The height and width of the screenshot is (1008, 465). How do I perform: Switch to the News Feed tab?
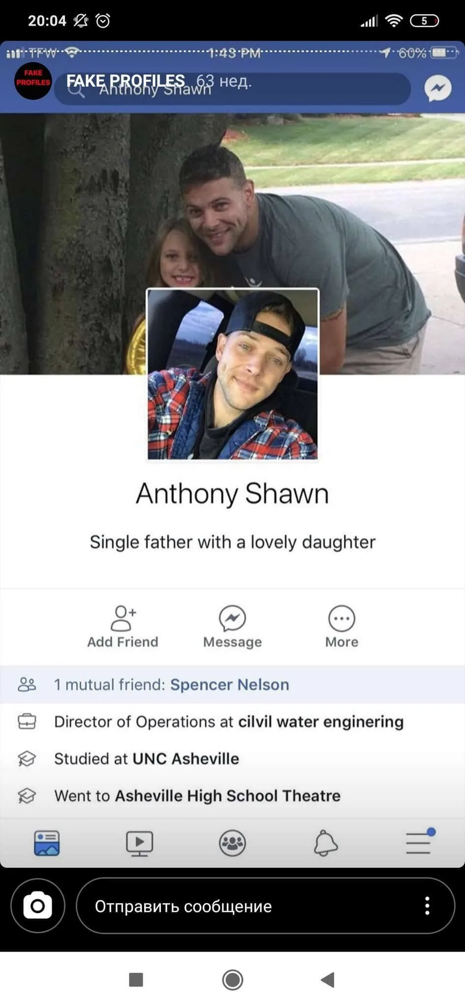(x=47, y=843)
